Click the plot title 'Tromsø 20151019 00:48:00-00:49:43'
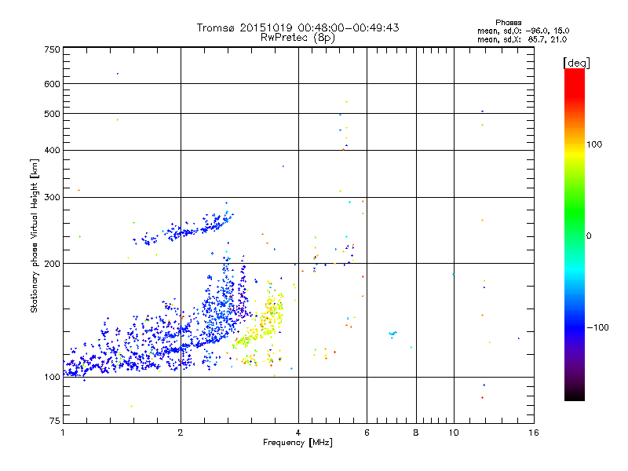The image size is (628, 471). (x=298, y=27)
